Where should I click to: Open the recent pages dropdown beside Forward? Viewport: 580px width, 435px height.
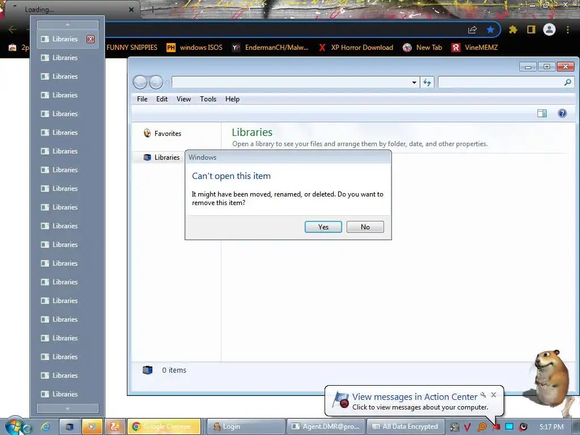[167, 82]
